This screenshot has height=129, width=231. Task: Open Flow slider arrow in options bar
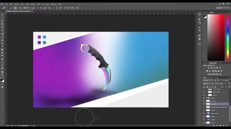57,8
